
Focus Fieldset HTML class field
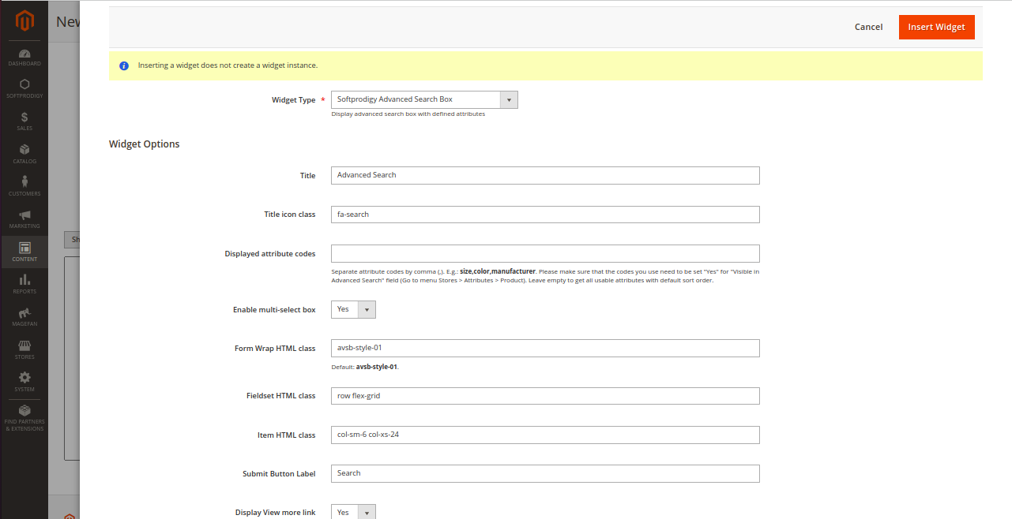pos(545,396)
